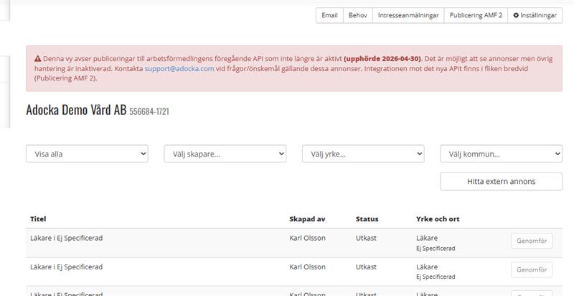Switch to Publicering AMF 2 tab

pyautogui.click(x=476, y=15)
